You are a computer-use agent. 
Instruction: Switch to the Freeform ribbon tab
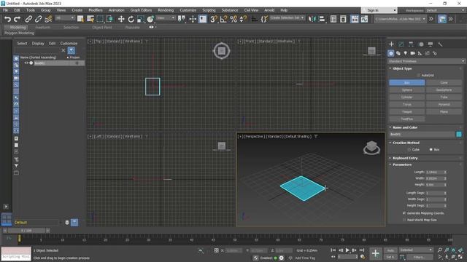click(42, 28)
